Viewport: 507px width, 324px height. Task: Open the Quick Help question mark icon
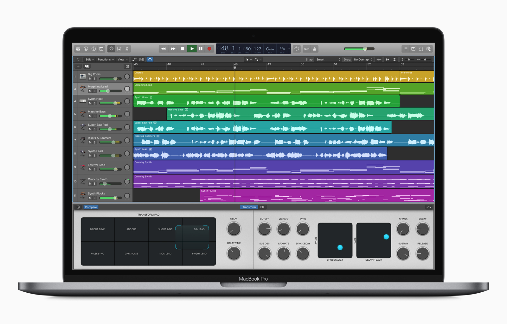(93, 48)
